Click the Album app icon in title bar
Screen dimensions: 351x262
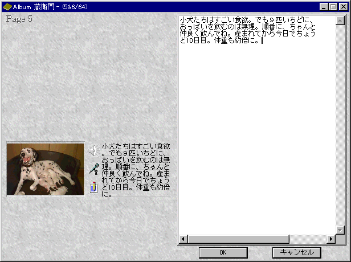coord(7,7)
